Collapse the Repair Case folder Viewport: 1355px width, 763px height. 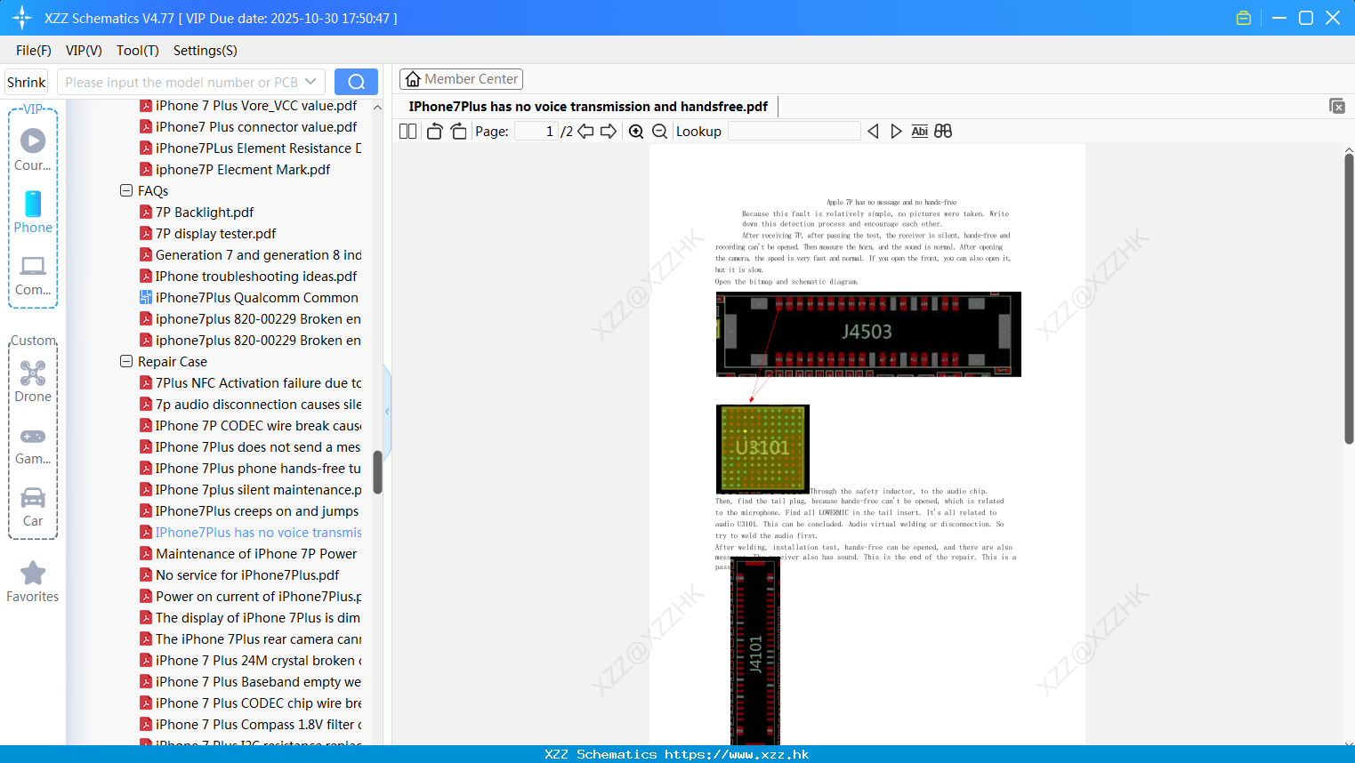pos(126,361)
